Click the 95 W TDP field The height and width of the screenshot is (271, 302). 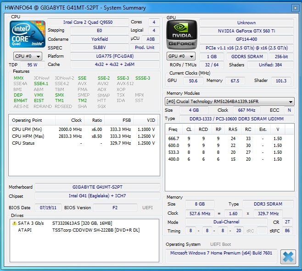coord(32,65)
